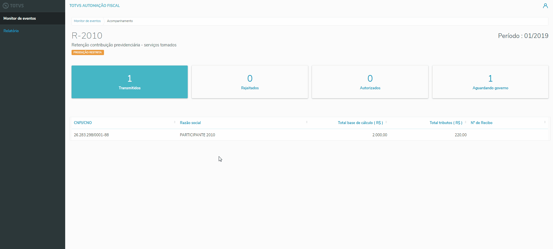
Task: Click the TOTVS AUTOMAÇÃO FISCAL title
Action: click(94, 6)
